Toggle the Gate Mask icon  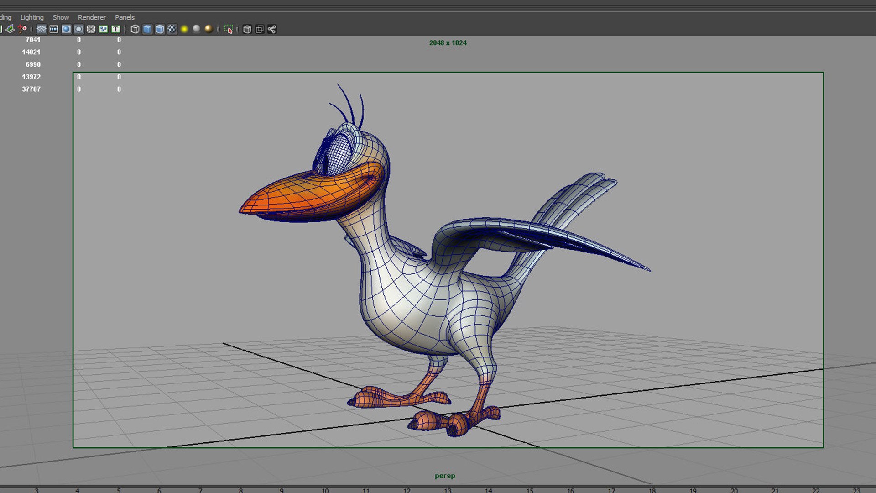click(x=78, y=29)
